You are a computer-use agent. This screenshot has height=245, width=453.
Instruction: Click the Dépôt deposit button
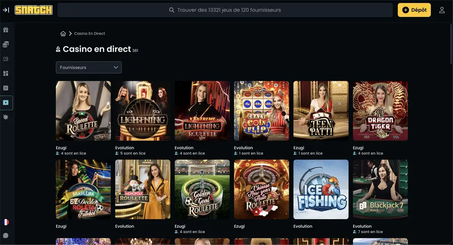[414, 10]
